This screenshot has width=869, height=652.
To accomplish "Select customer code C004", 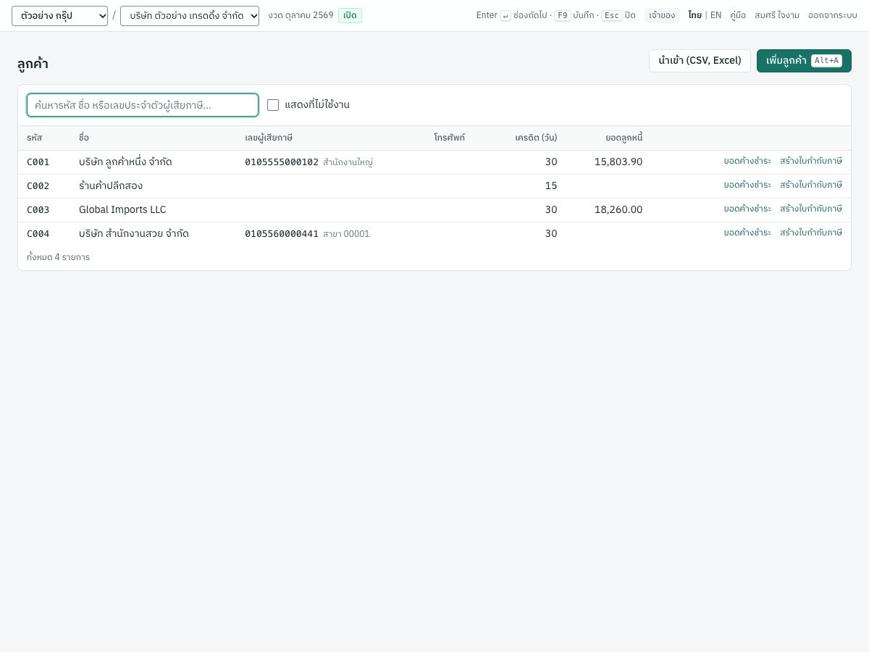I will pos(38,233).
